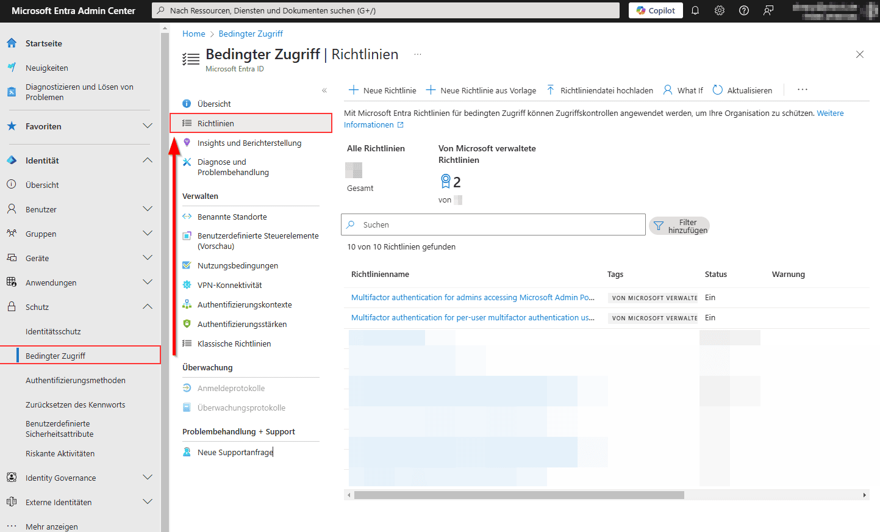Collapse the Schutz section
Viewport: 880px width, 532px height.
point(148,307)
